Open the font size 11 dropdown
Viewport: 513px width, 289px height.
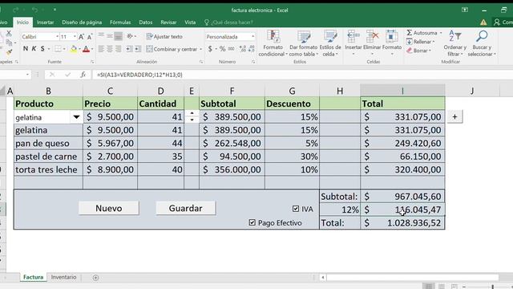[x=75, y=37]
